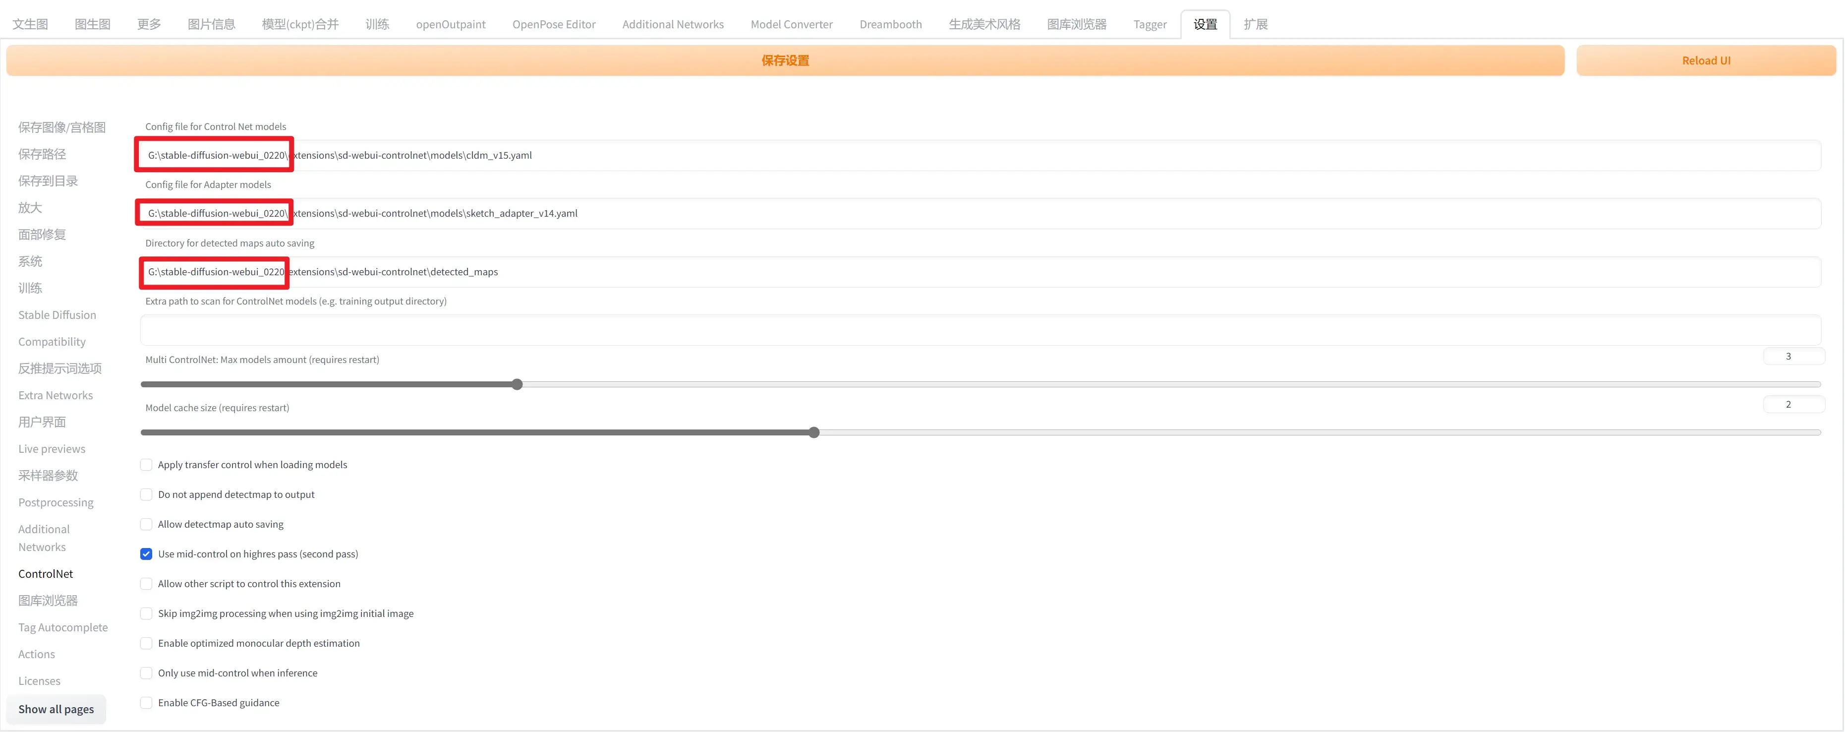The image size is (1845, 732).
Task: Select 面部修复 settings page in sidebar
Action: (x=42, y=234)
